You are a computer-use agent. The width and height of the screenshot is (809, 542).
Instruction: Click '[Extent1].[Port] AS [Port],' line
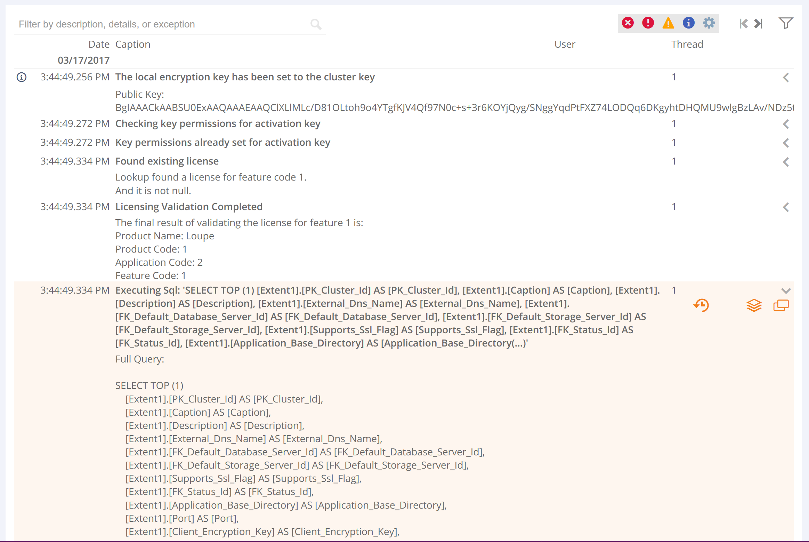click(x=182, y=518)
